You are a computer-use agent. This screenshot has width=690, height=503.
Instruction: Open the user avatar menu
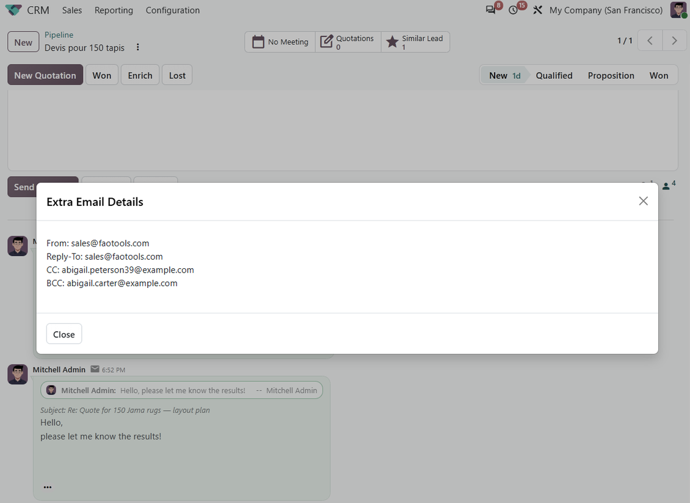tap(678, 10)
